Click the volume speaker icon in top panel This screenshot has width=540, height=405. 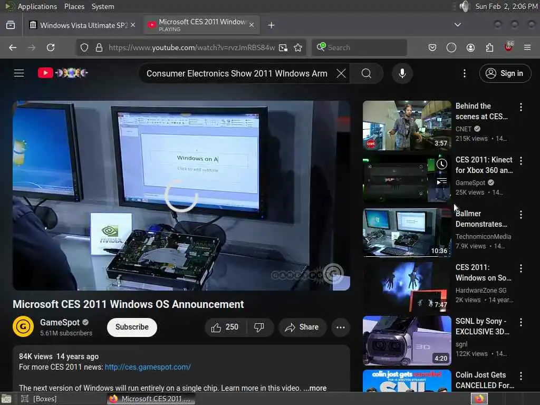(x=464, y=6)
